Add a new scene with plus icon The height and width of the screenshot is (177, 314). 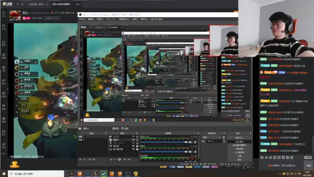(80, 159)
